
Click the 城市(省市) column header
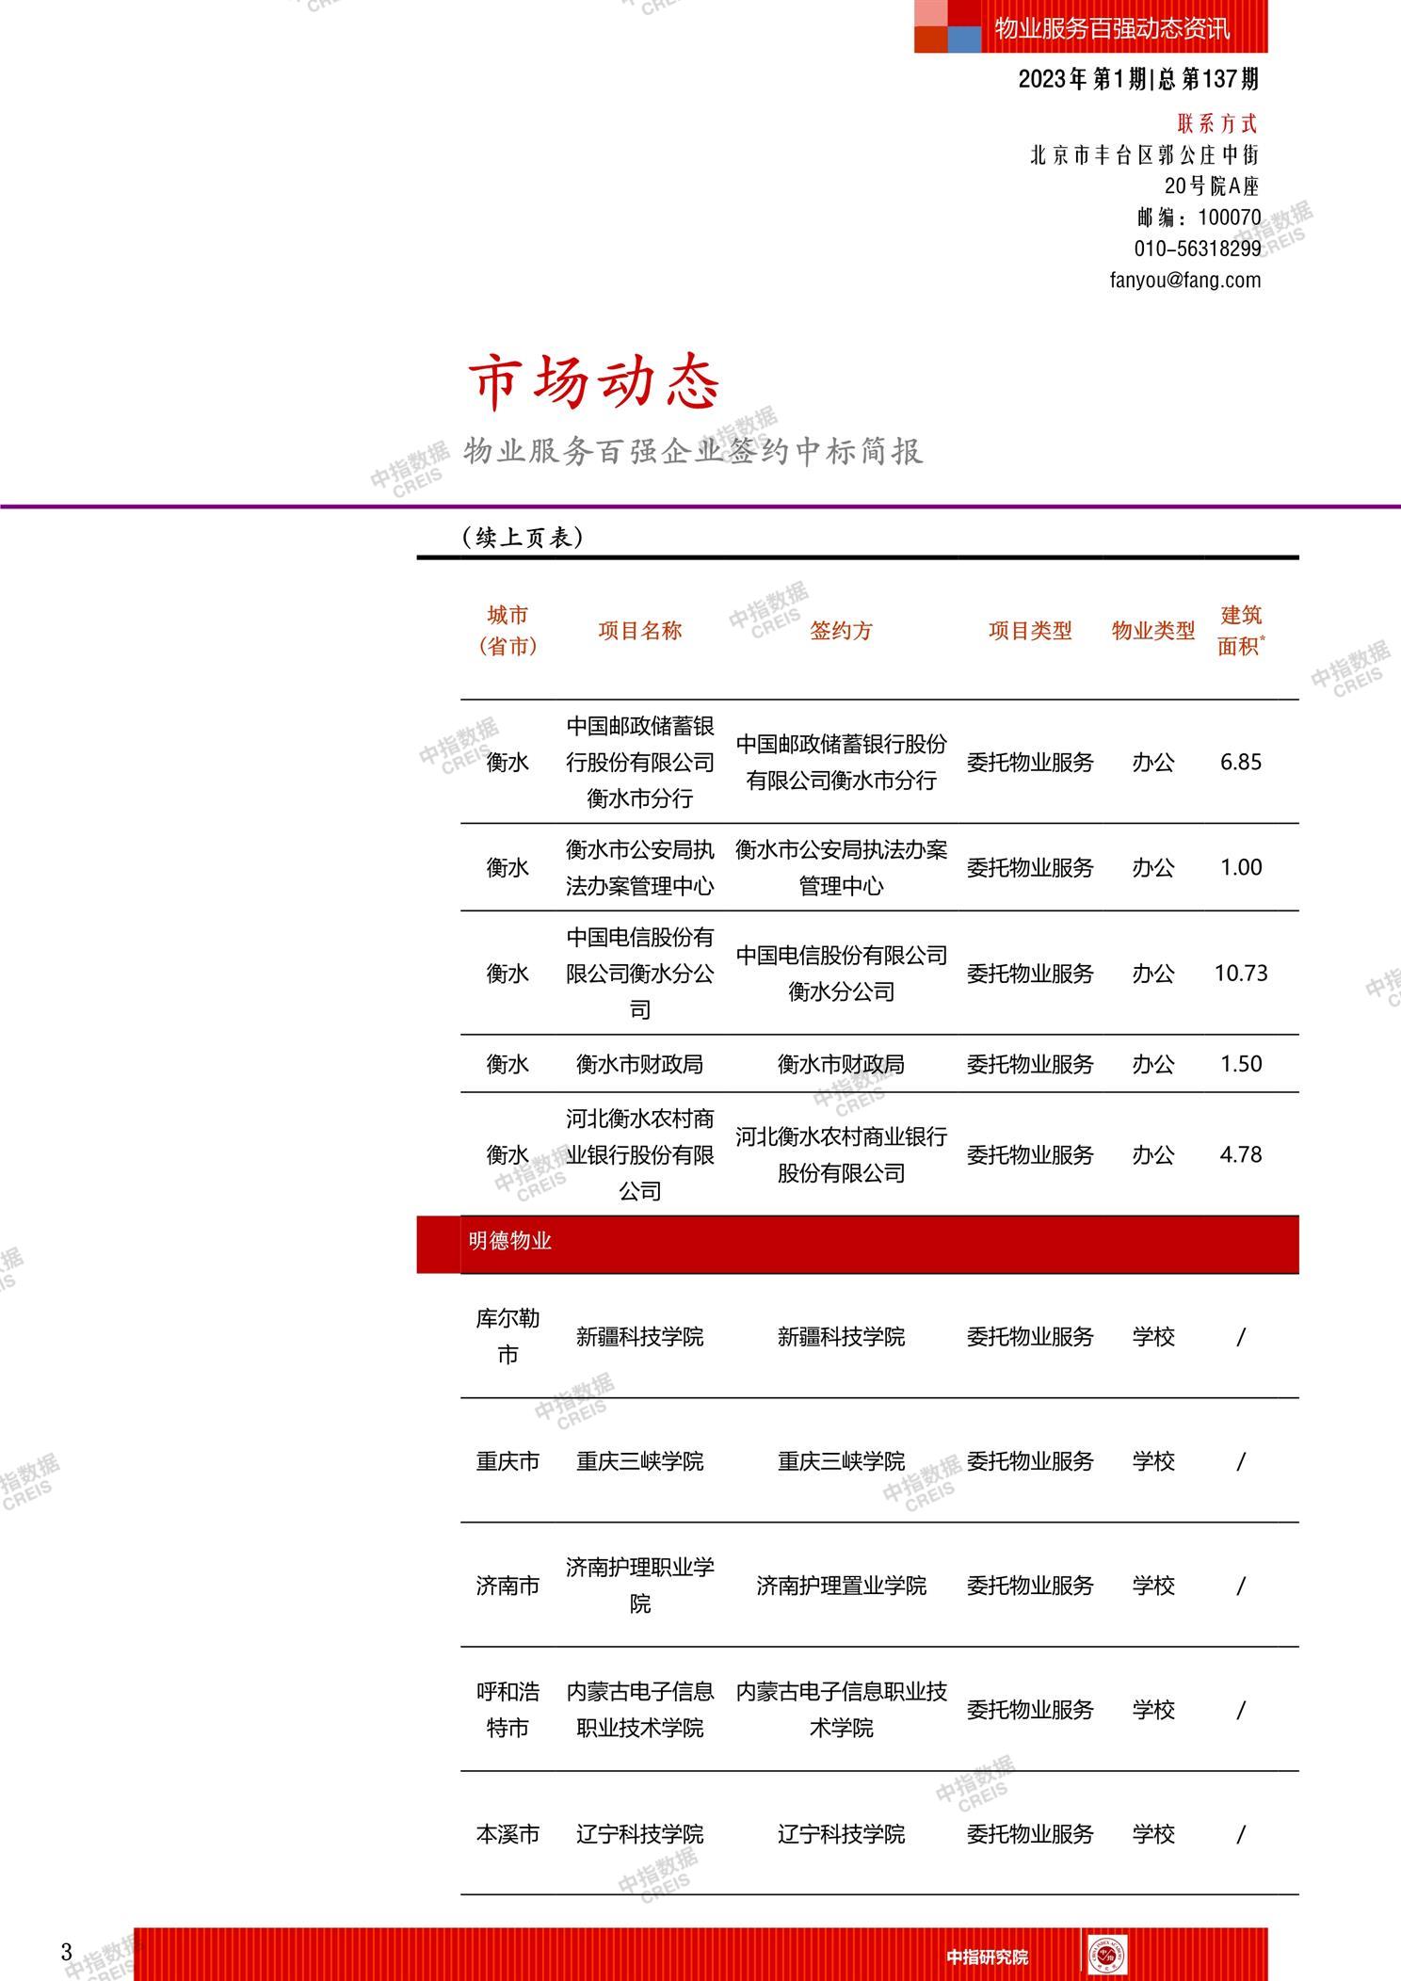(x=507, y=631)
